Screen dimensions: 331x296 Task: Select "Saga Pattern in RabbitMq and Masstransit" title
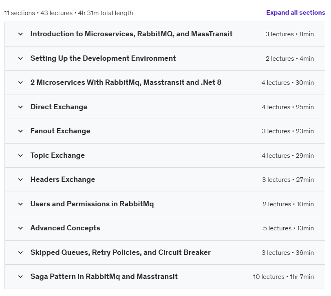tap(104, 277)
